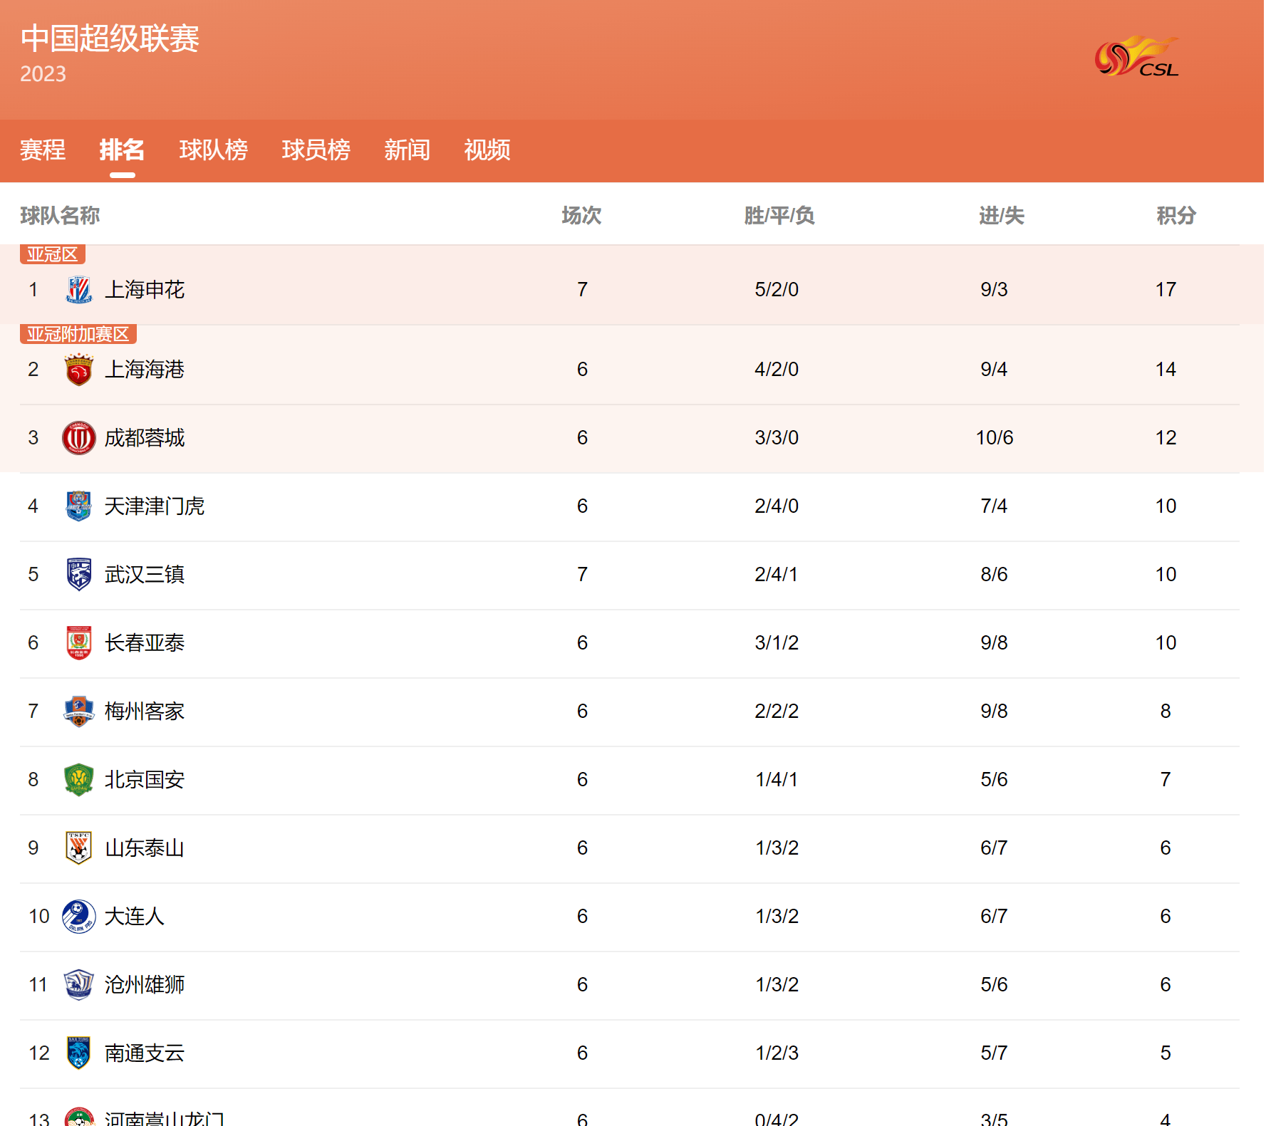Open the 赛程 tab
This screenshot has height=1126, width=1266.
click(43, 150)
